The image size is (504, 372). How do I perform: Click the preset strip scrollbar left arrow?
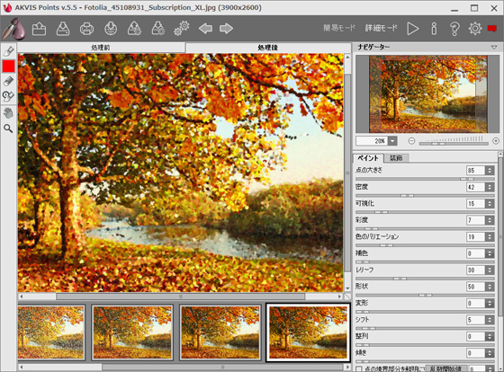point(22,367)
